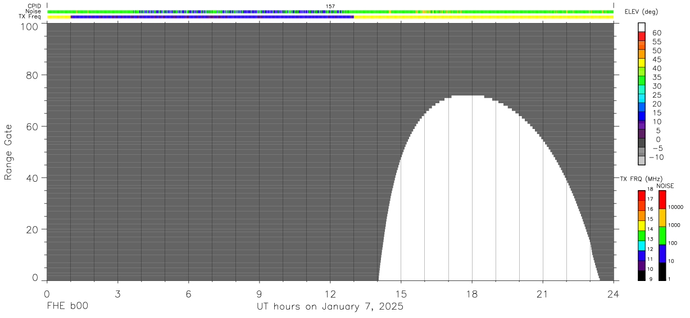
Task: Select the red swatch between TX FRQ 18 and 17
Action: [x=641, y=195]
